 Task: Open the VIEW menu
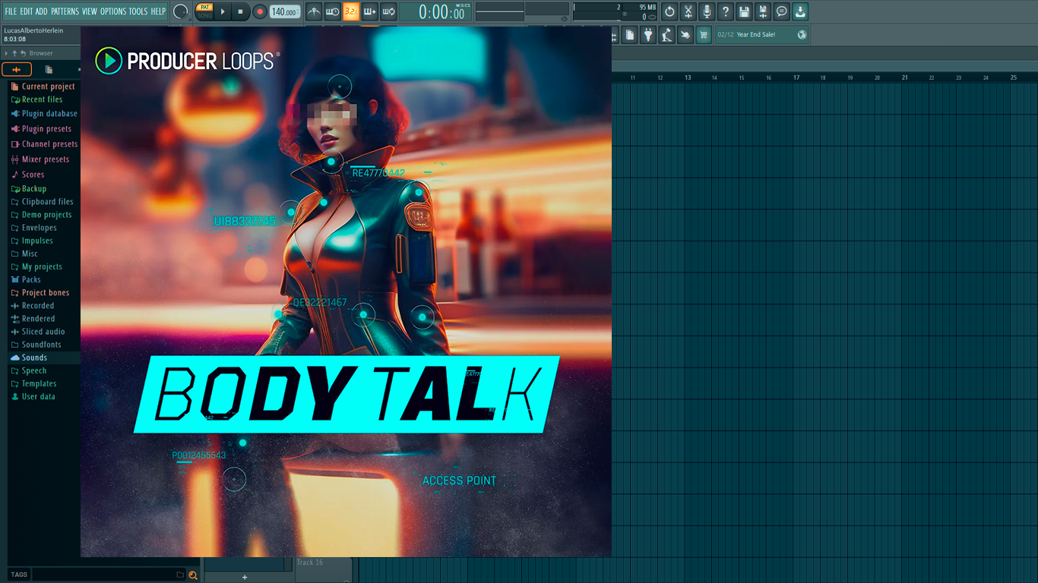coord(90,11)
